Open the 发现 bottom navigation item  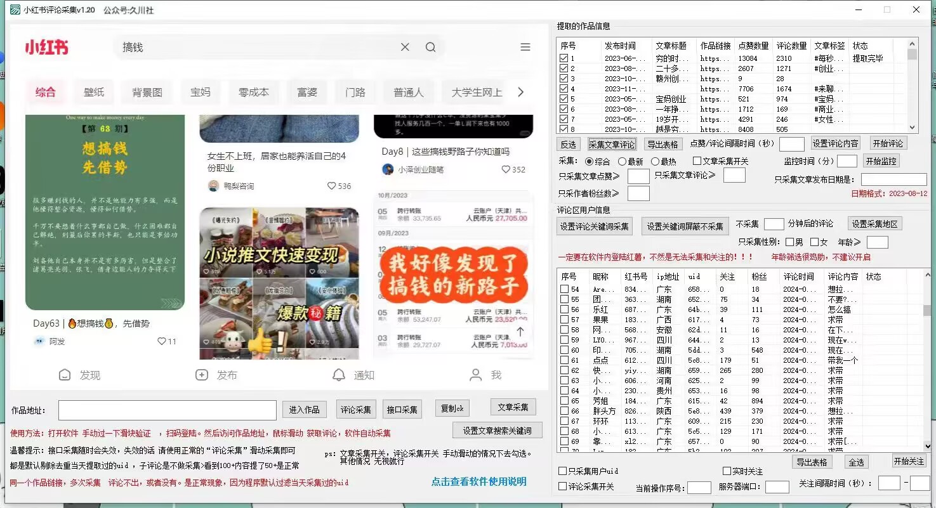[x=80, y=375]
